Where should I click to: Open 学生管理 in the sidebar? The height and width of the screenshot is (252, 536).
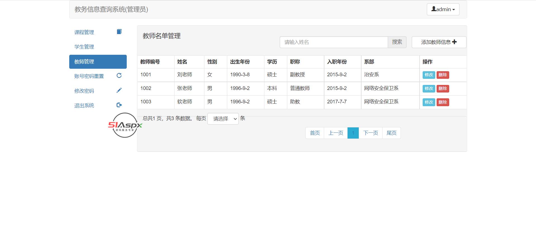coord(98,47)
